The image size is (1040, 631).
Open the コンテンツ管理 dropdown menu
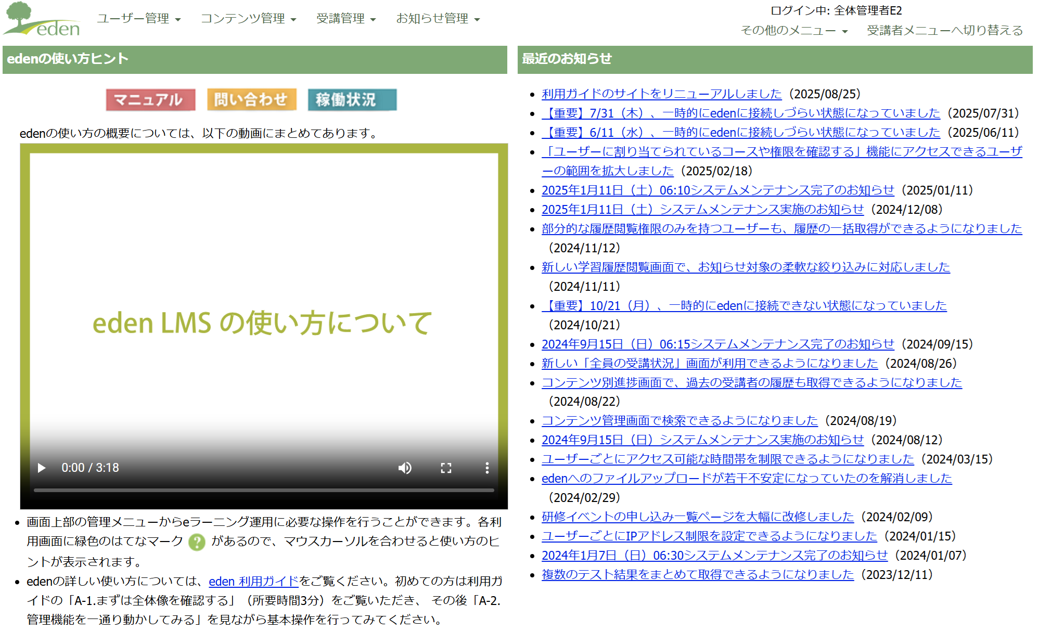pyautogui.click(x=249, y=19)
